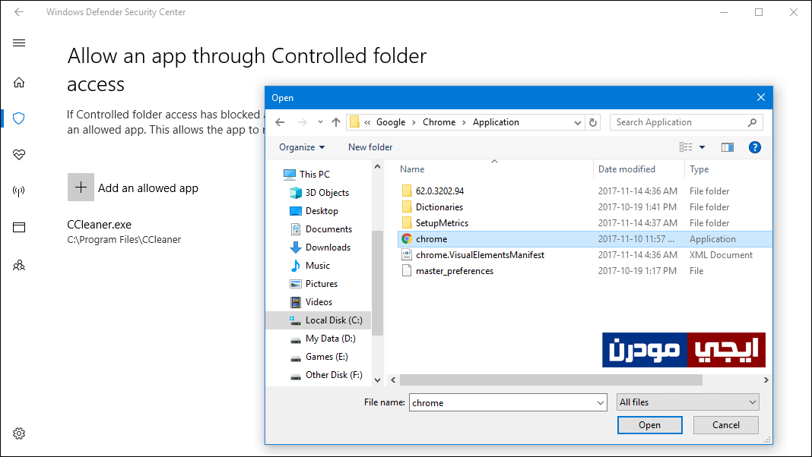The image size is (812, 457).
Task: Close the Open dialog
Action: point(761,97)
